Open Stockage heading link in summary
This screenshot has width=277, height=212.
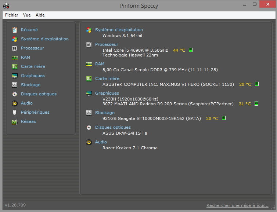tap(105, 113)
